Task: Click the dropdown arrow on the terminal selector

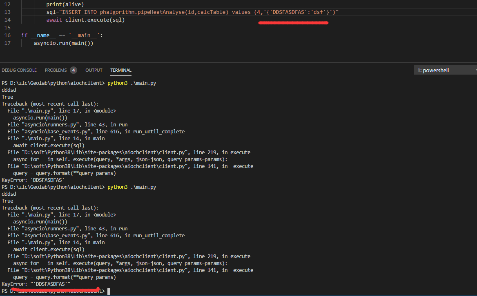Action: pyautogui.click(x=475, y=71)
